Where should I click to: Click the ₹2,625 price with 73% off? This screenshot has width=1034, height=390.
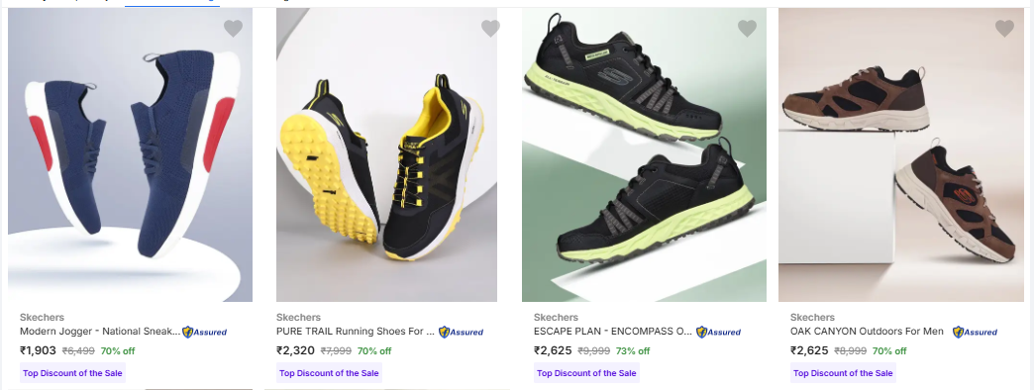pyautogui.click(x=553, y=350)
